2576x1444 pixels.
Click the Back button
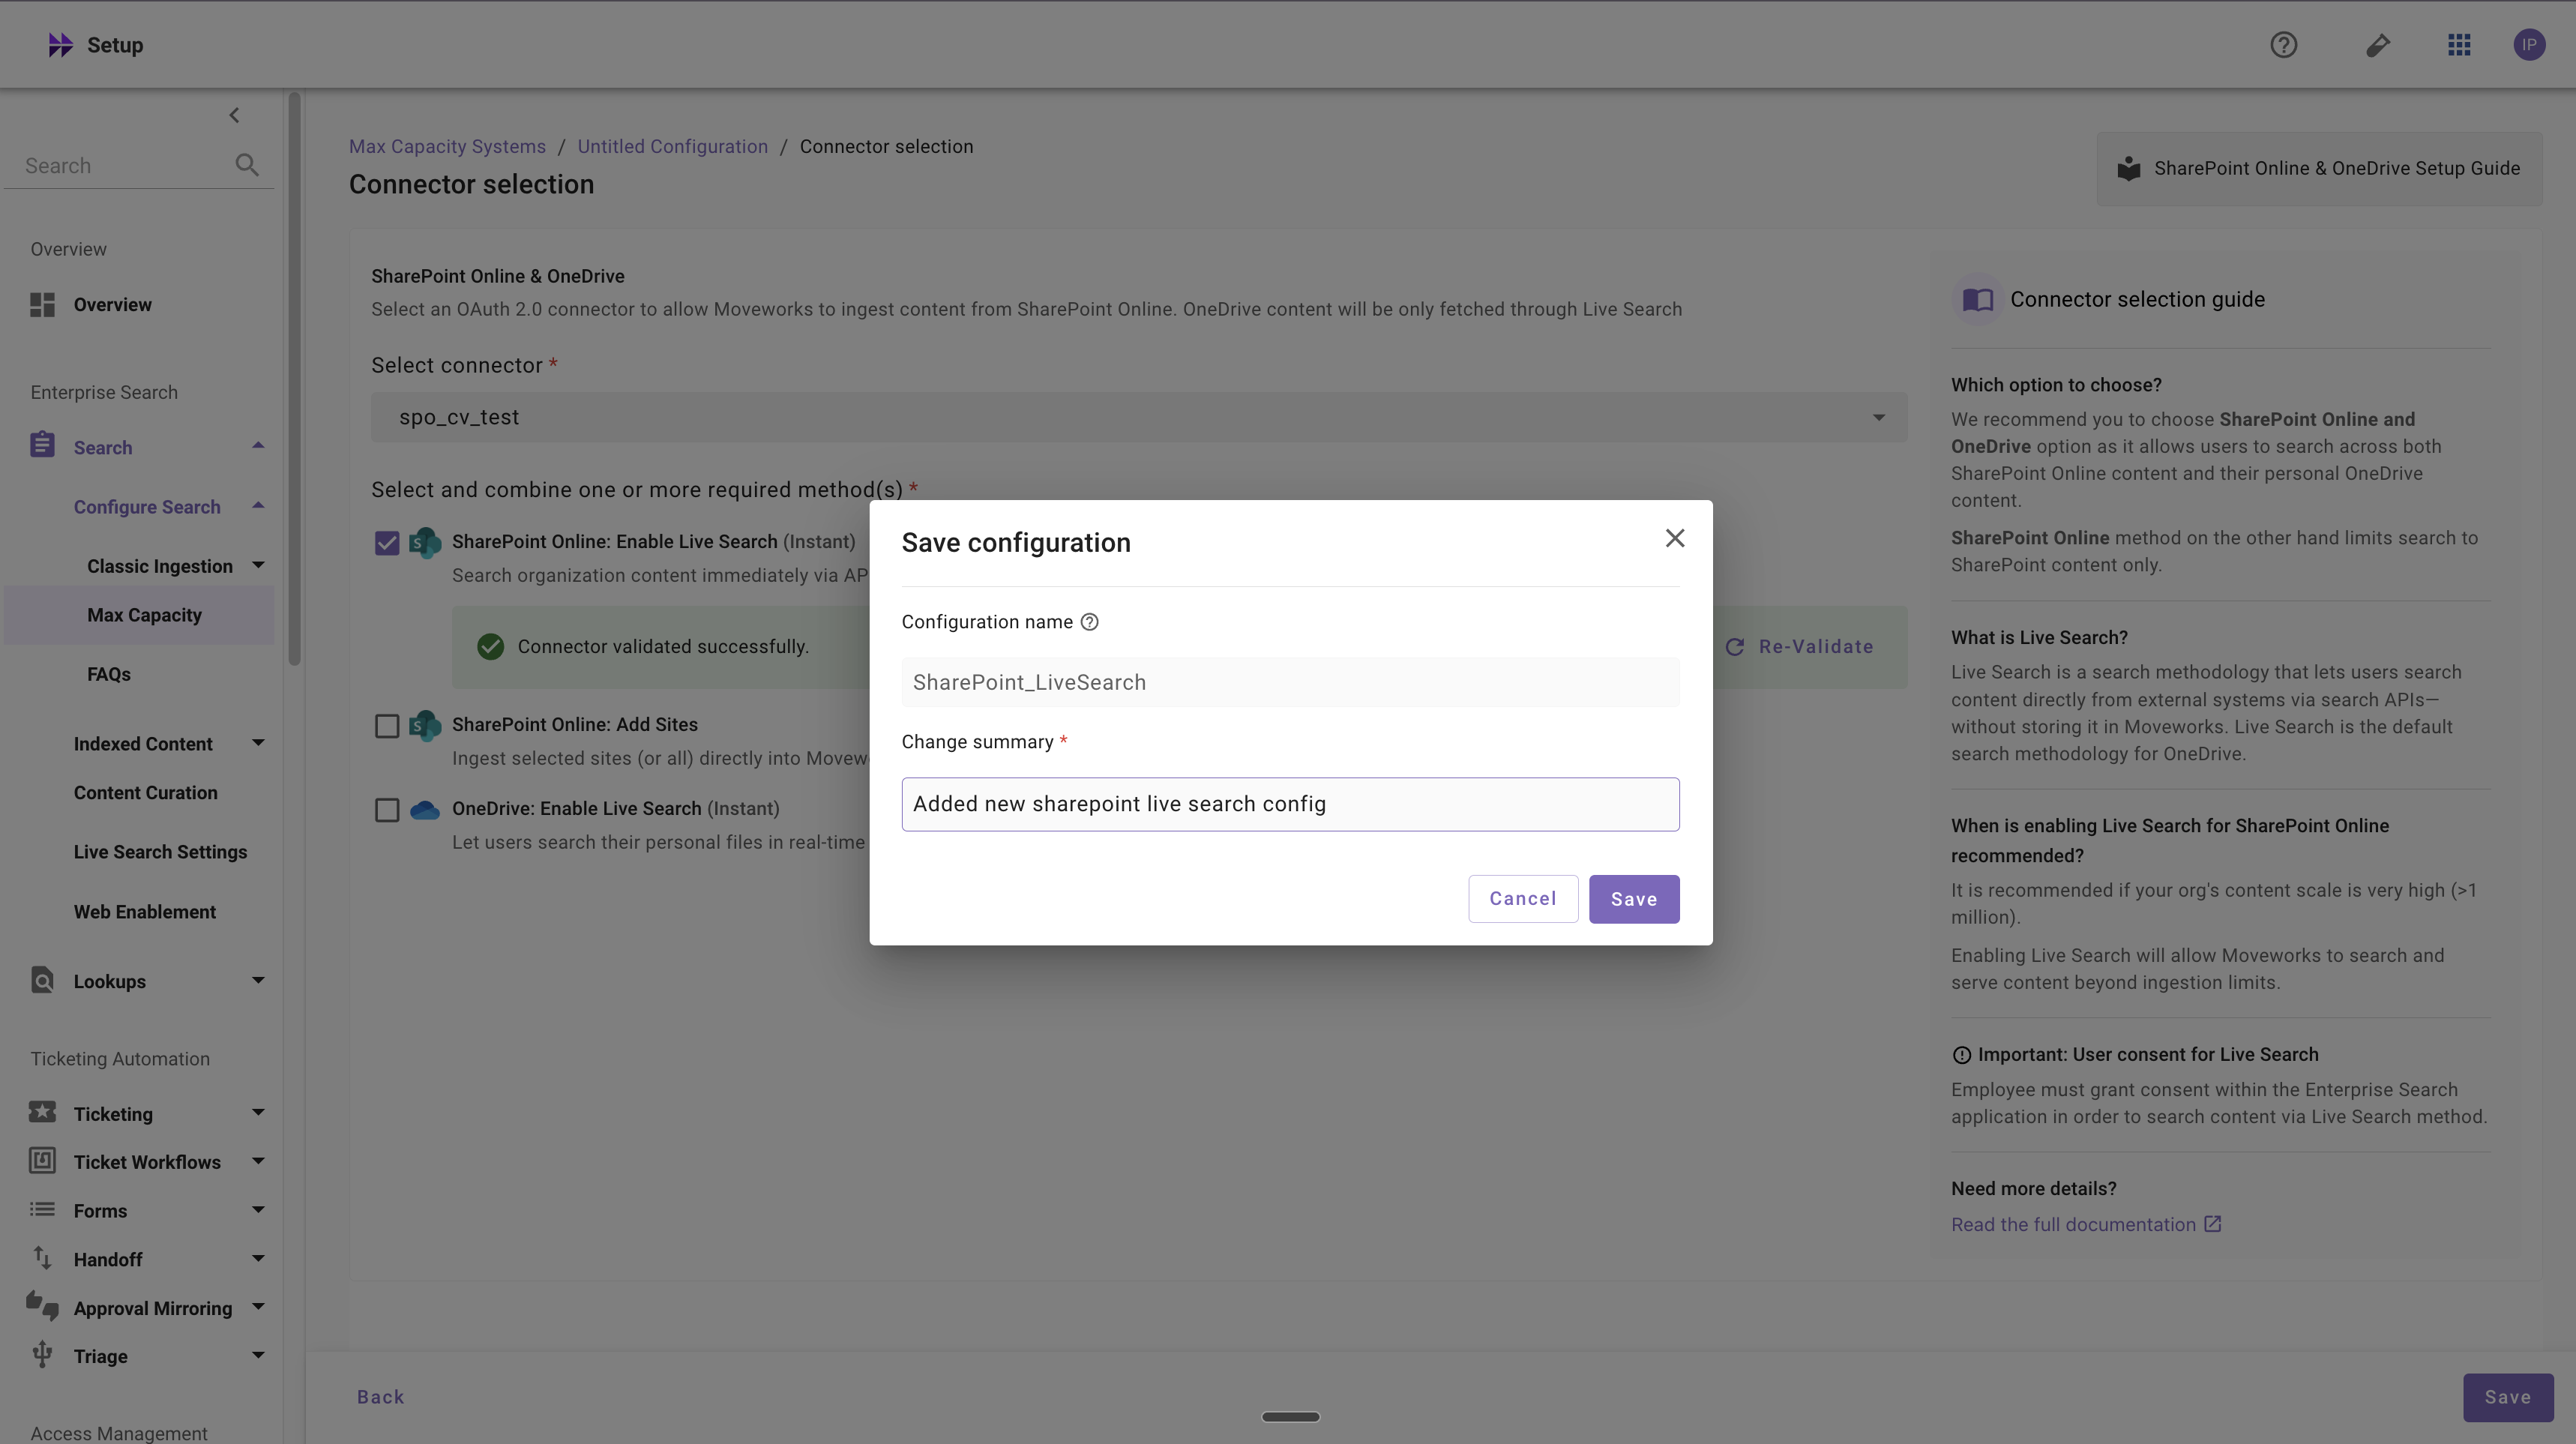click(x=381, y=1397)
